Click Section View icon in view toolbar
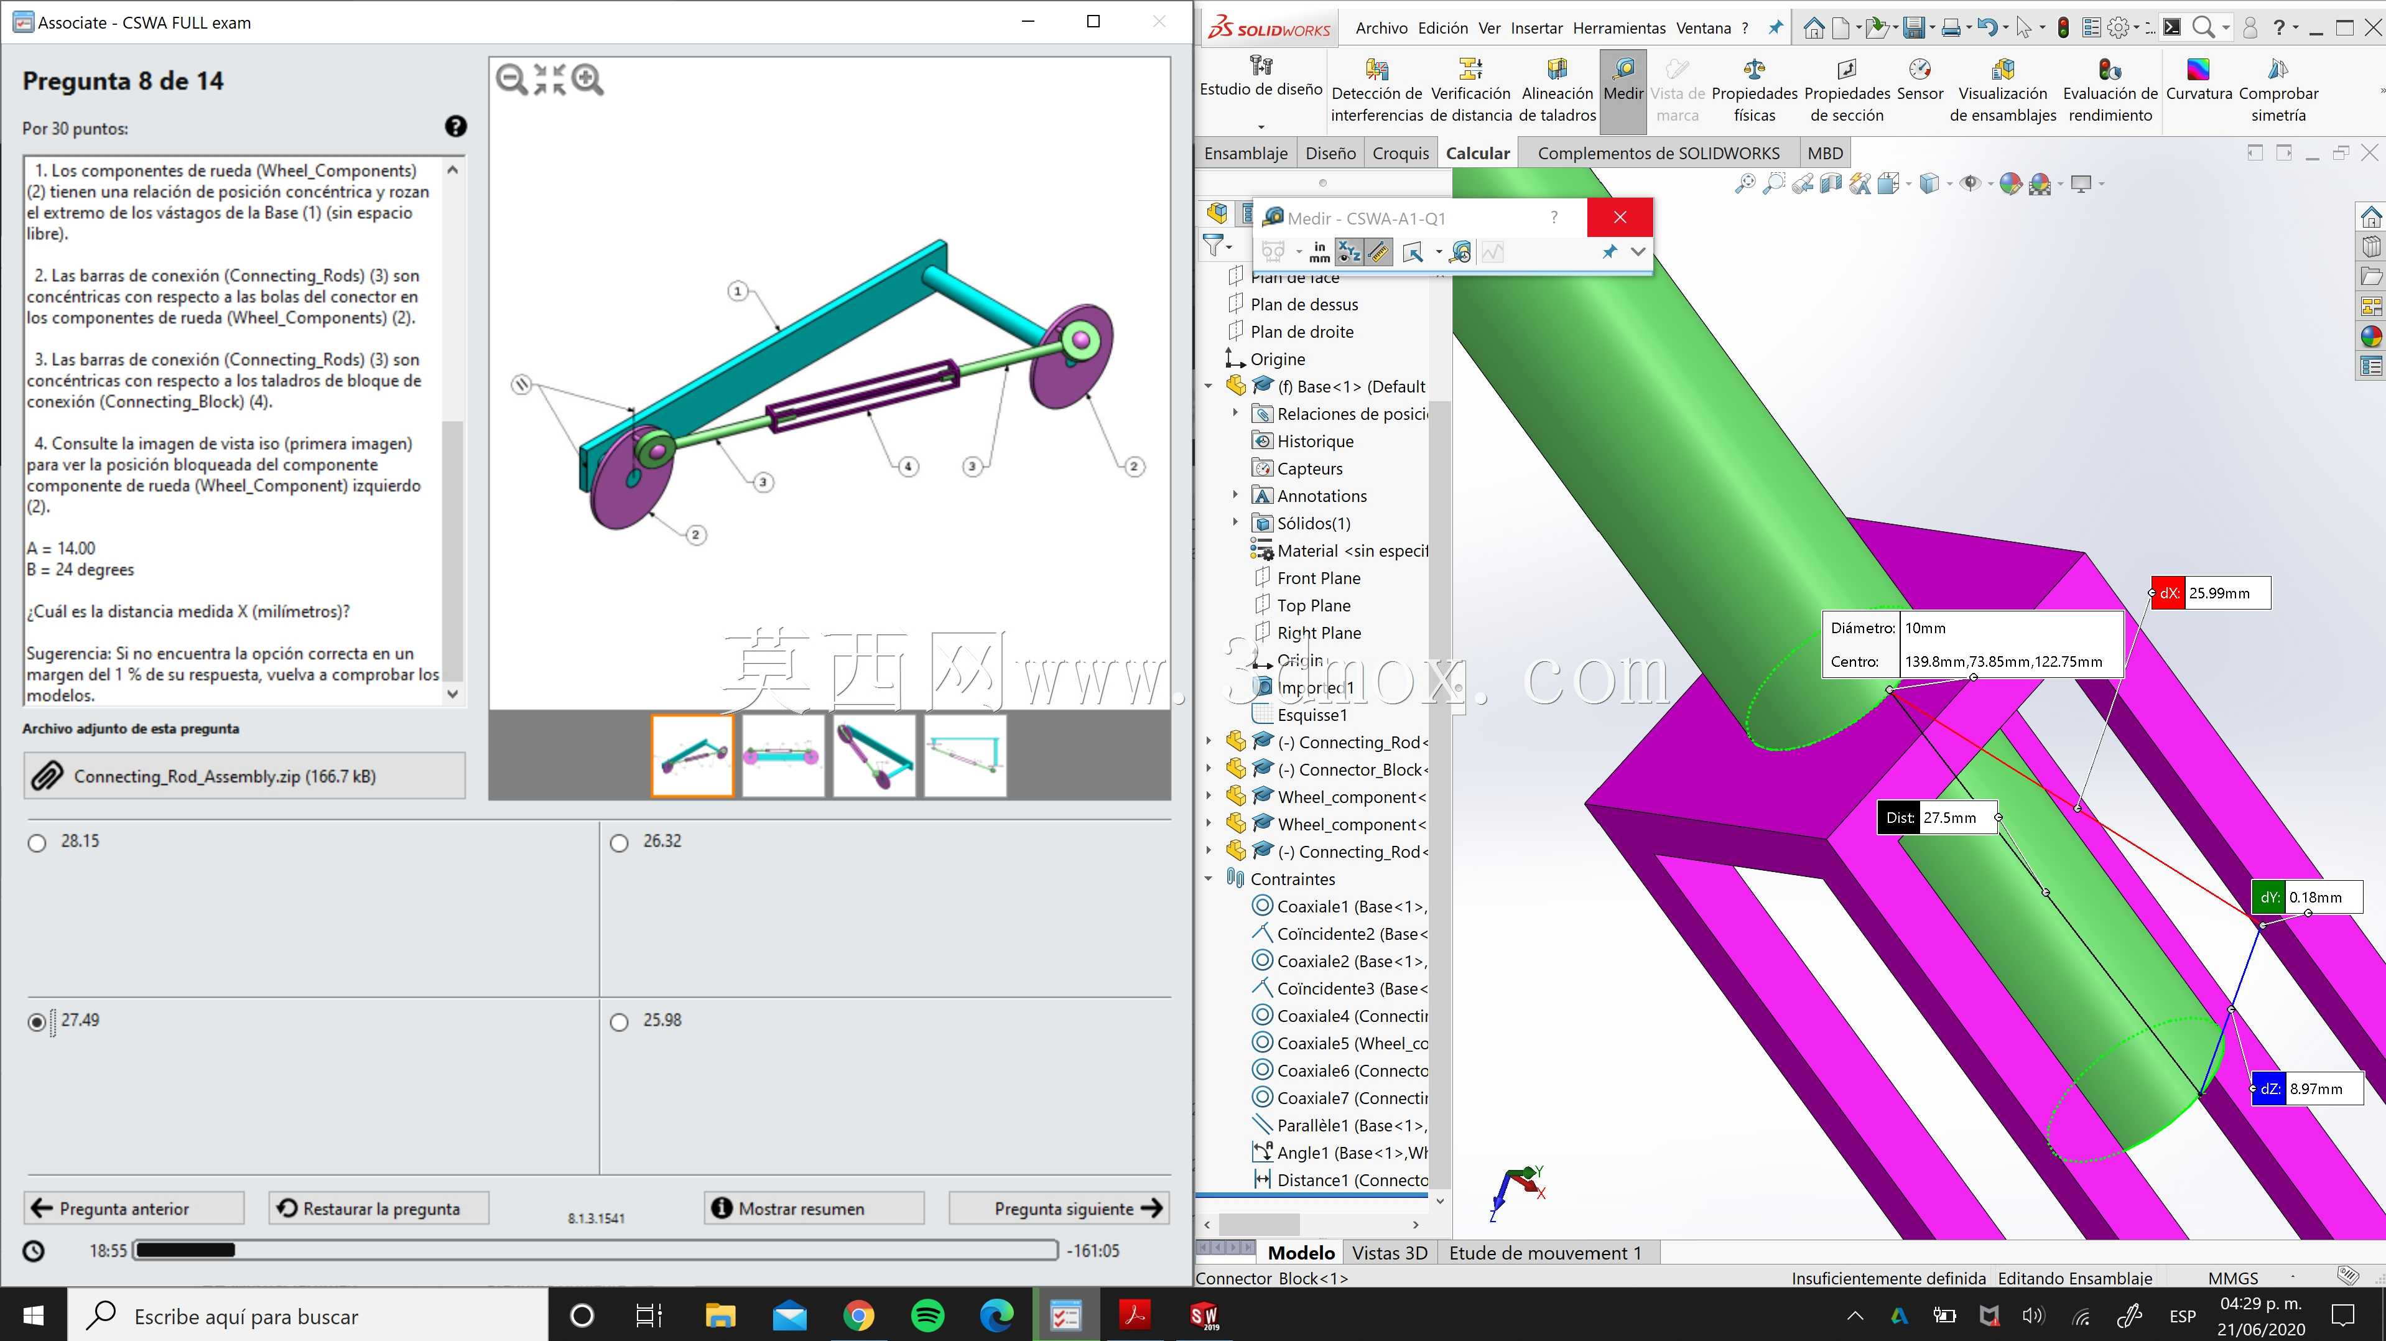The height and width of the screenshot is (1341, 2386). 1831,183
